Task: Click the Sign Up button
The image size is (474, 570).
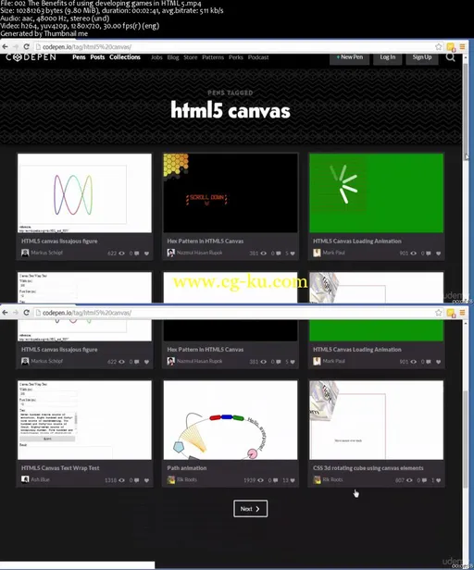Action: coord(422,57)
